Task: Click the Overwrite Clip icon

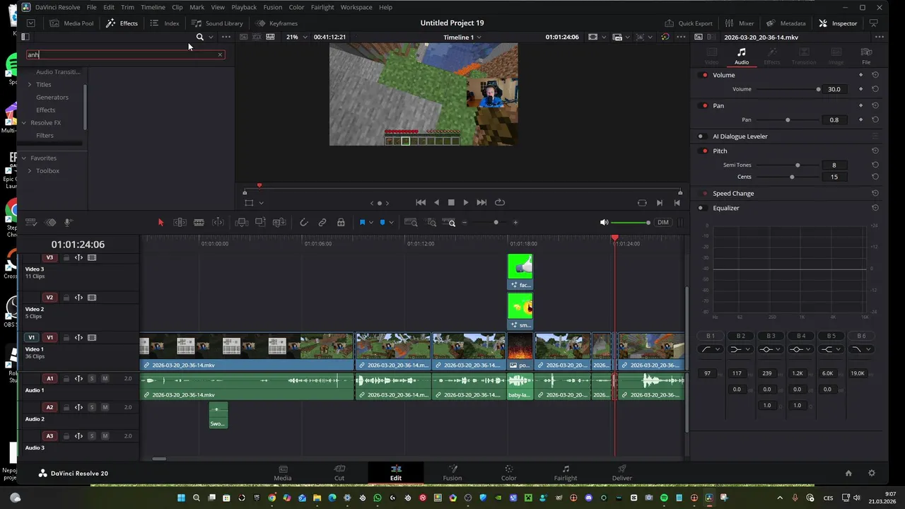Action: tap(260, 223)
